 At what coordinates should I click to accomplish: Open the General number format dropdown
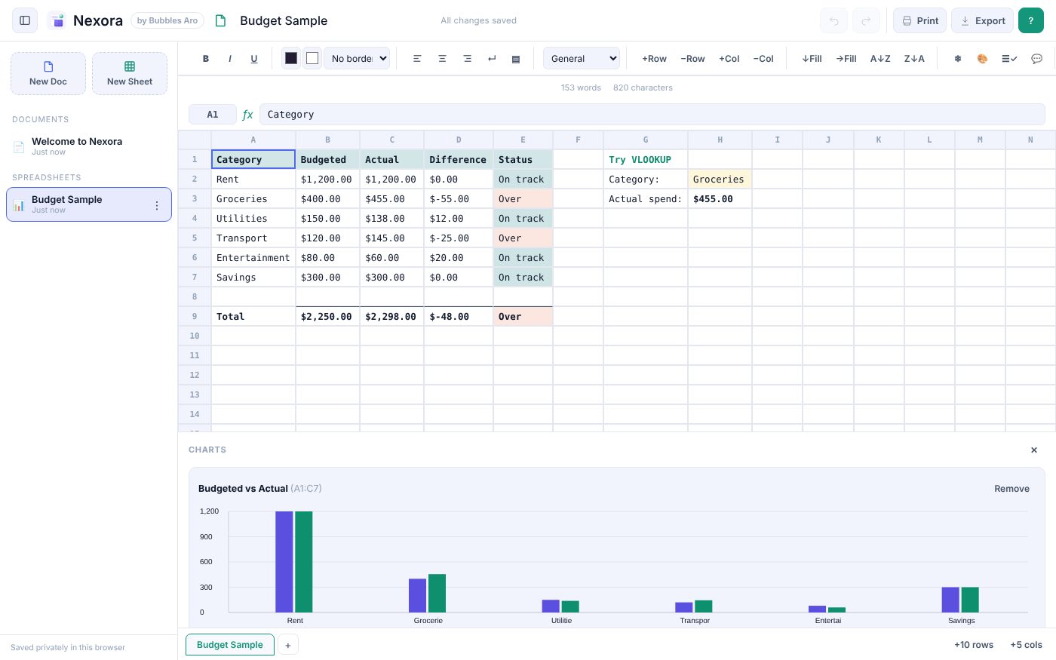[582, 58]
